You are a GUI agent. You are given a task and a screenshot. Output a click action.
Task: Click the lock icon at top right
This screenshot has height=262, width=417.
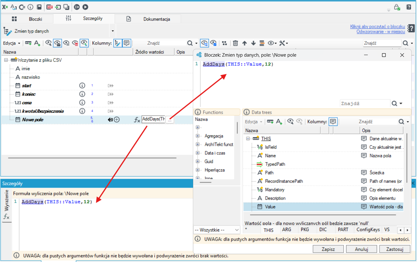click(397, 7)
